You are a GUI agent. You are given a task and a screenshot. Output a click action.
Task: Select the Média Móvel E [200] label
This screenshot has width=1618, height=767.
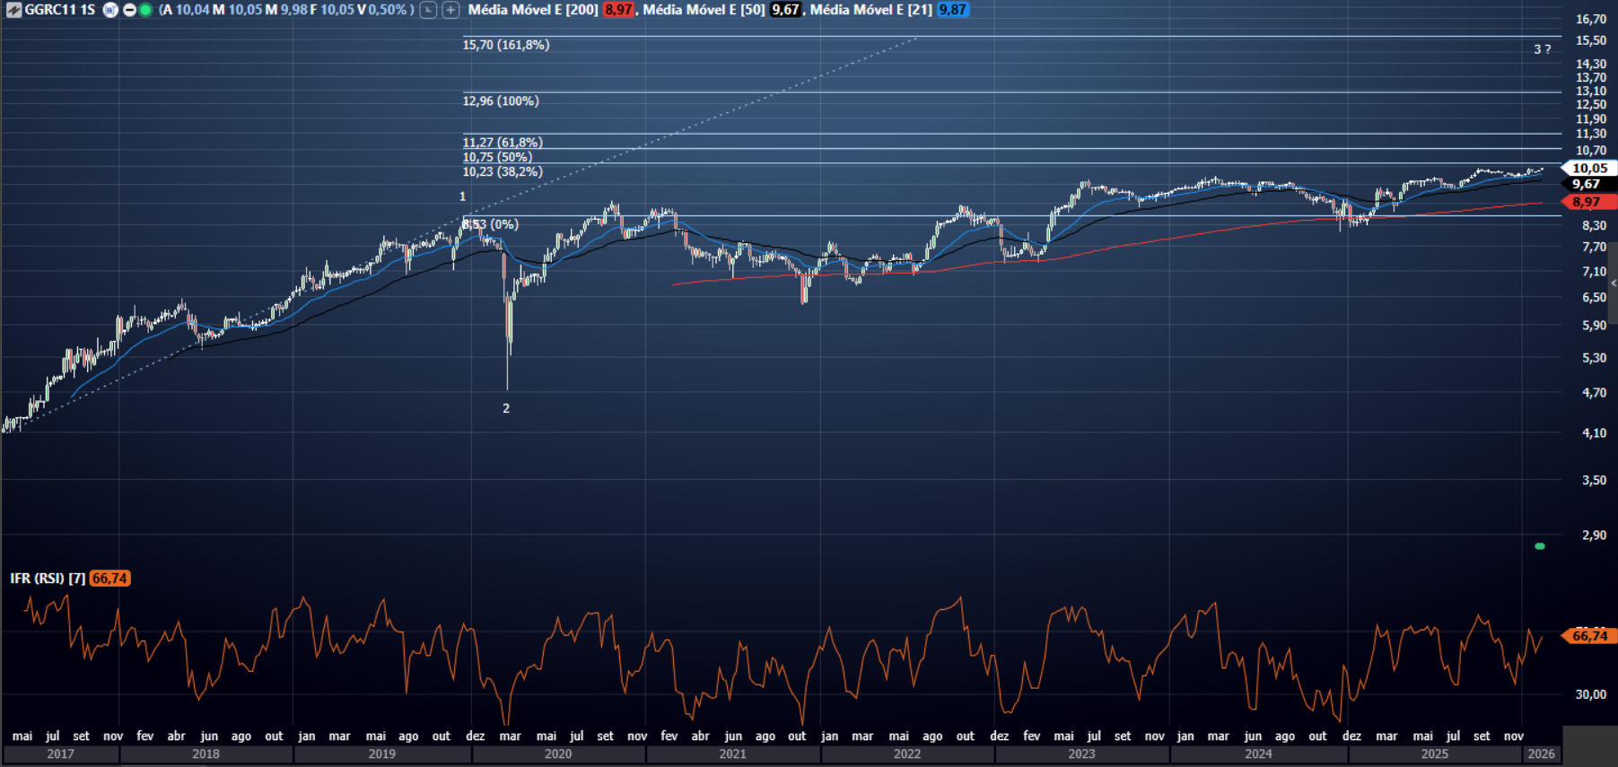pyautogui.click(x=532, y=10)
